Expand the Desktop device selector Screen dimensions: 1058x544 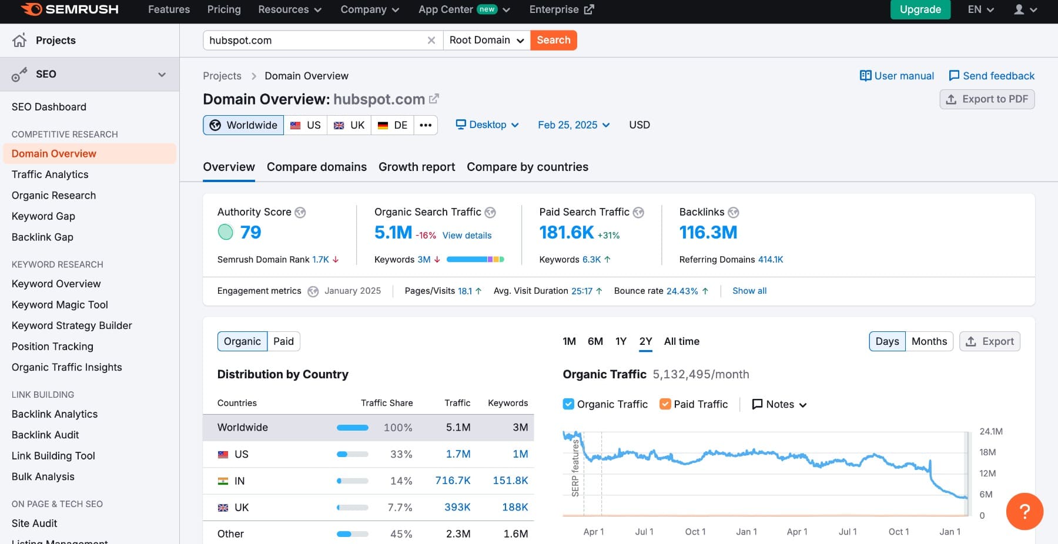coord(487,125)
